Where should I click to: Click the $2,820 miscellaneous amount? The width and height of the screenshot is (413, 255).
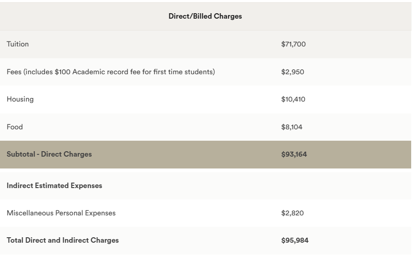(x=292, y=213)
